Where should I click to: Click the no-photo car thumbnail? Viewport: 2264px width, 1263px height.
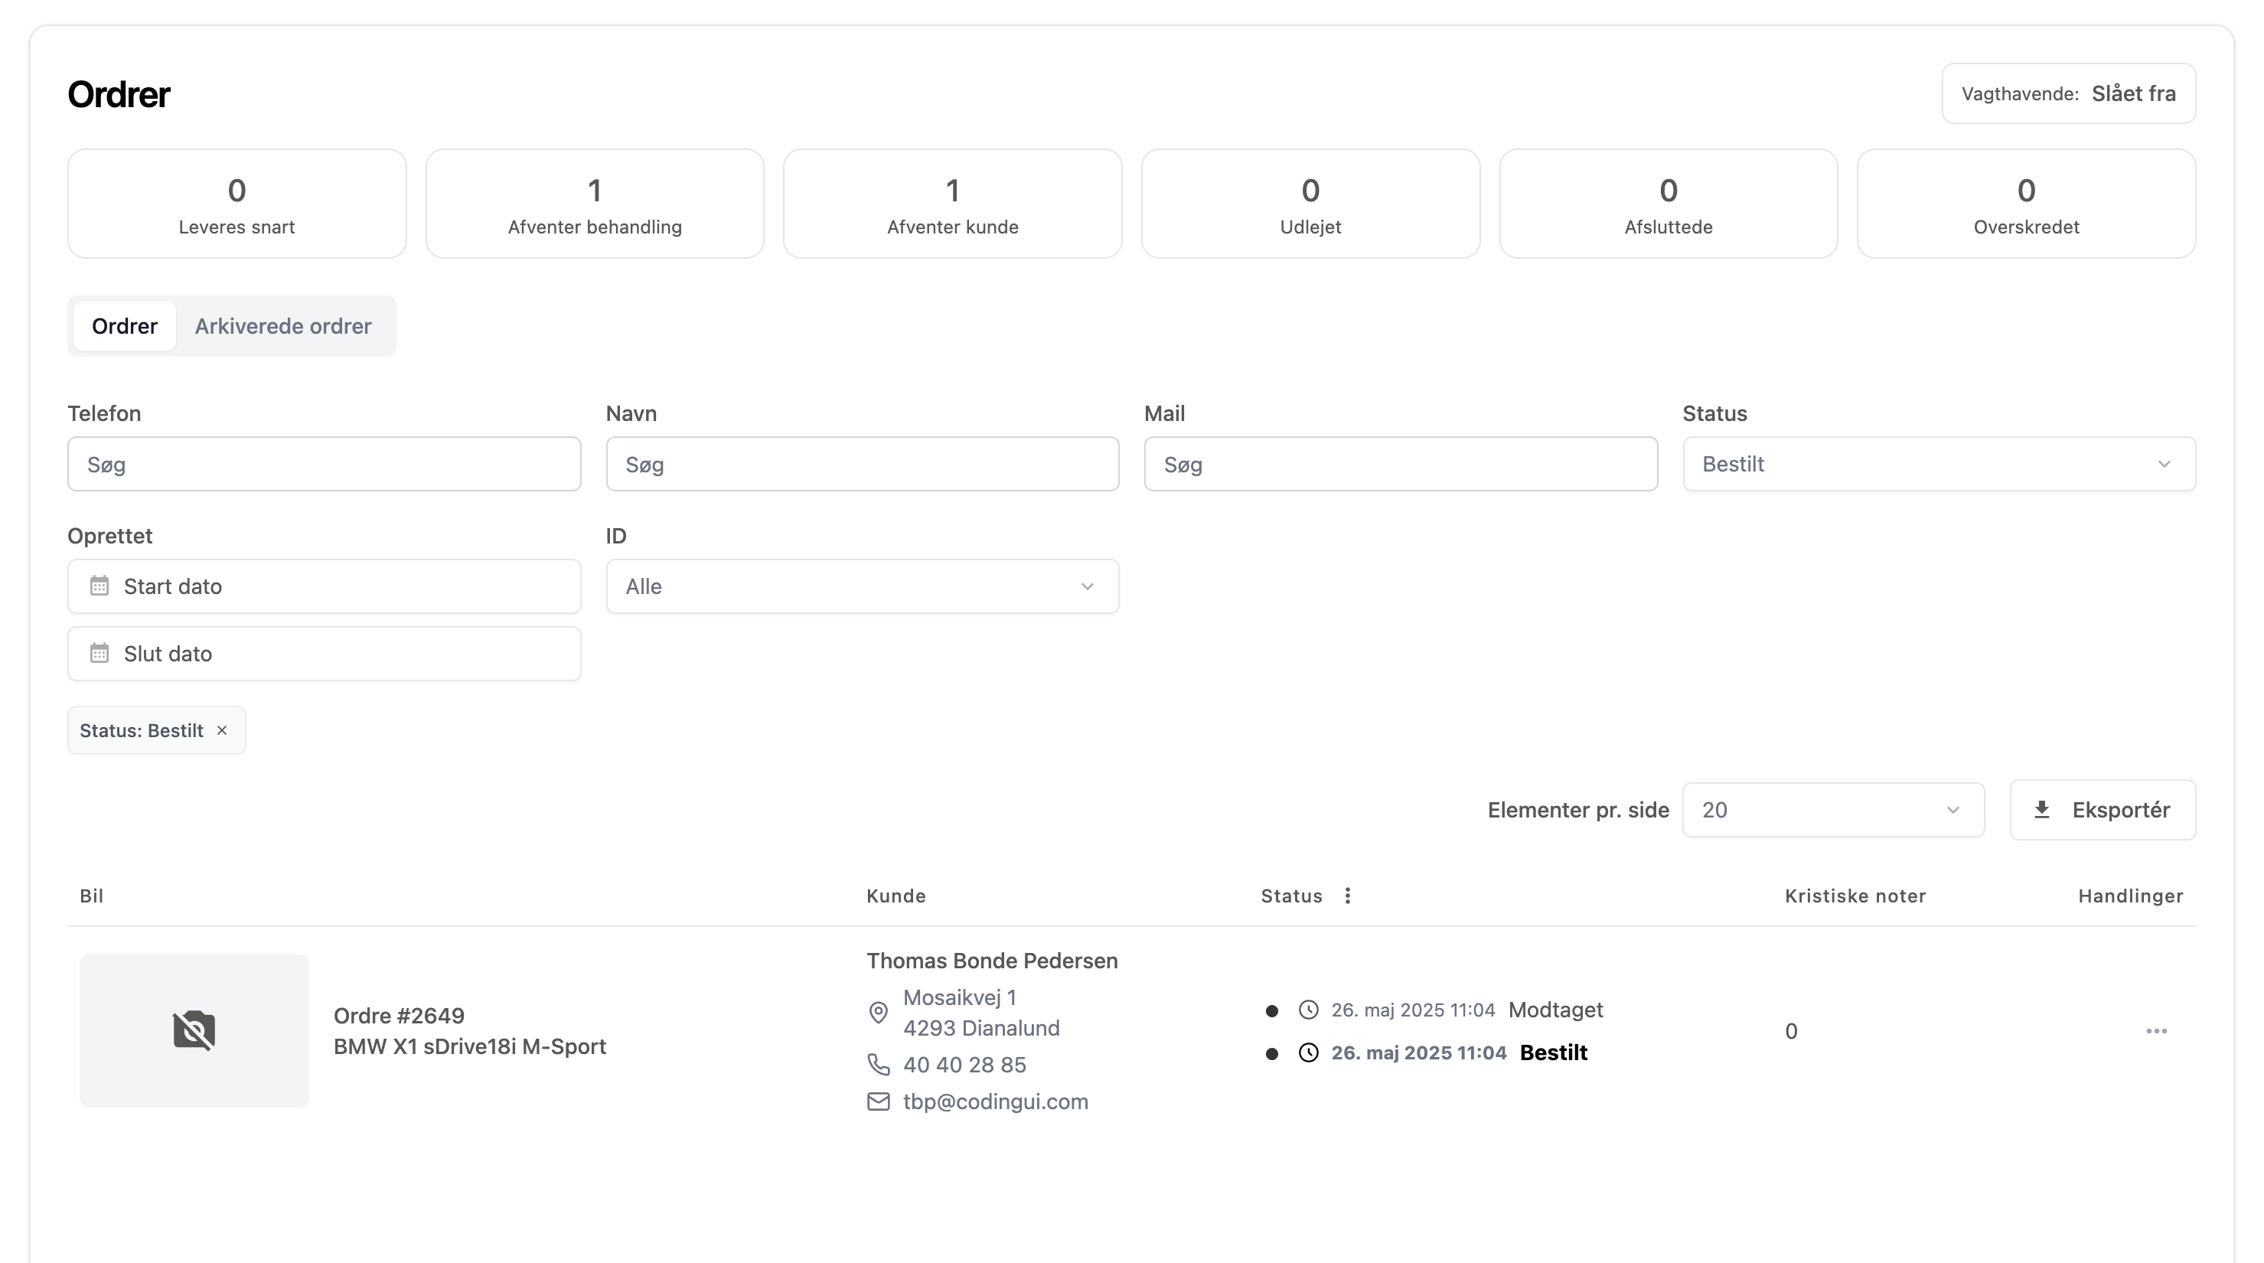point(194,1031)
